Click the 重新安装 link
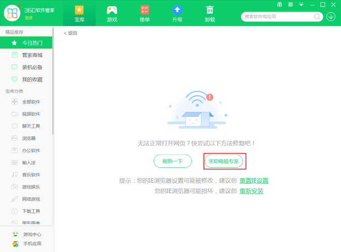The width and height of the screenshot is (341, 252). (x=251, y=191)
